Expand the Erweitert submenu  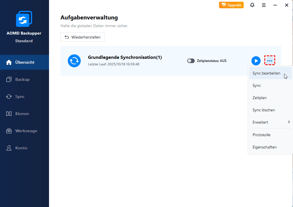tap(270, 122)
